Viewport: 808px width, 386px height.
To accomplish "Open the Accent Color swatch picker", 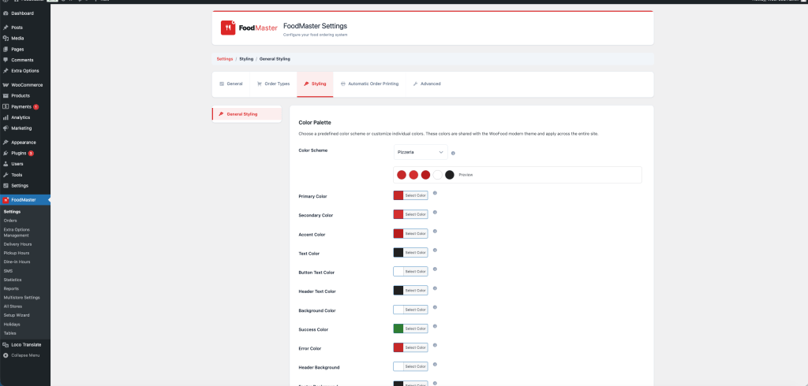I will click(398, 234).
